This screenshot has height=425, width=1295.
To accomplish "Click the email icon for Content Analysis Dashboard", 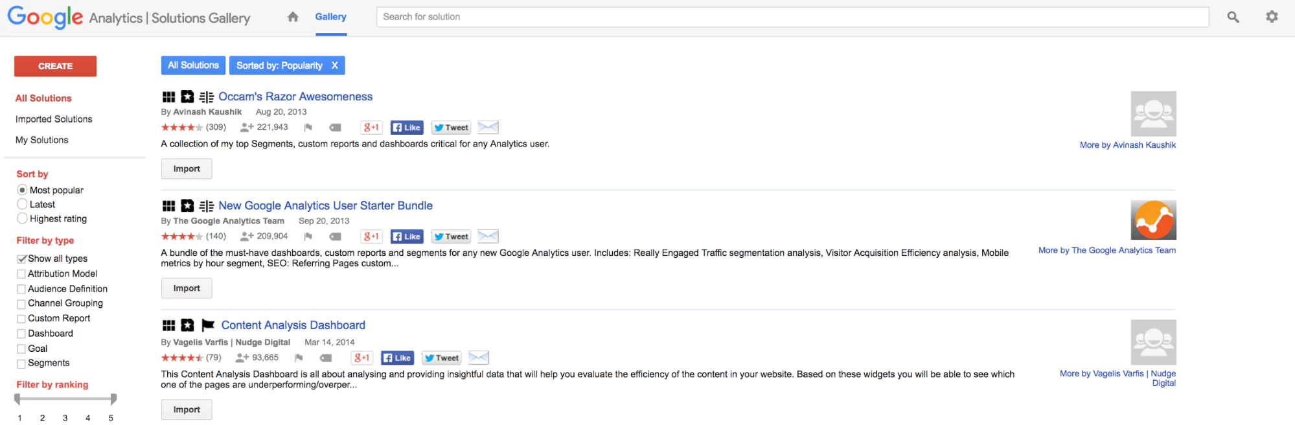I will pyautogui.click(x=478, y=358).
